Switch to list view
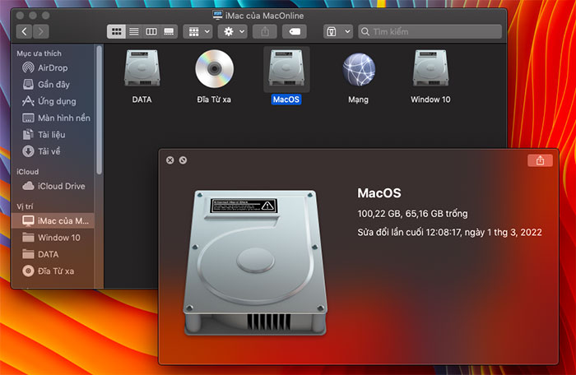The image size is (576, 375). tap(134, 31)
